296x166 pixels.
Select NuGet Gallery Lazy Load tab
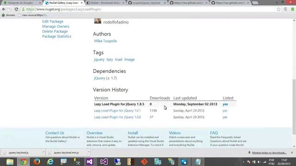[63, 3]
